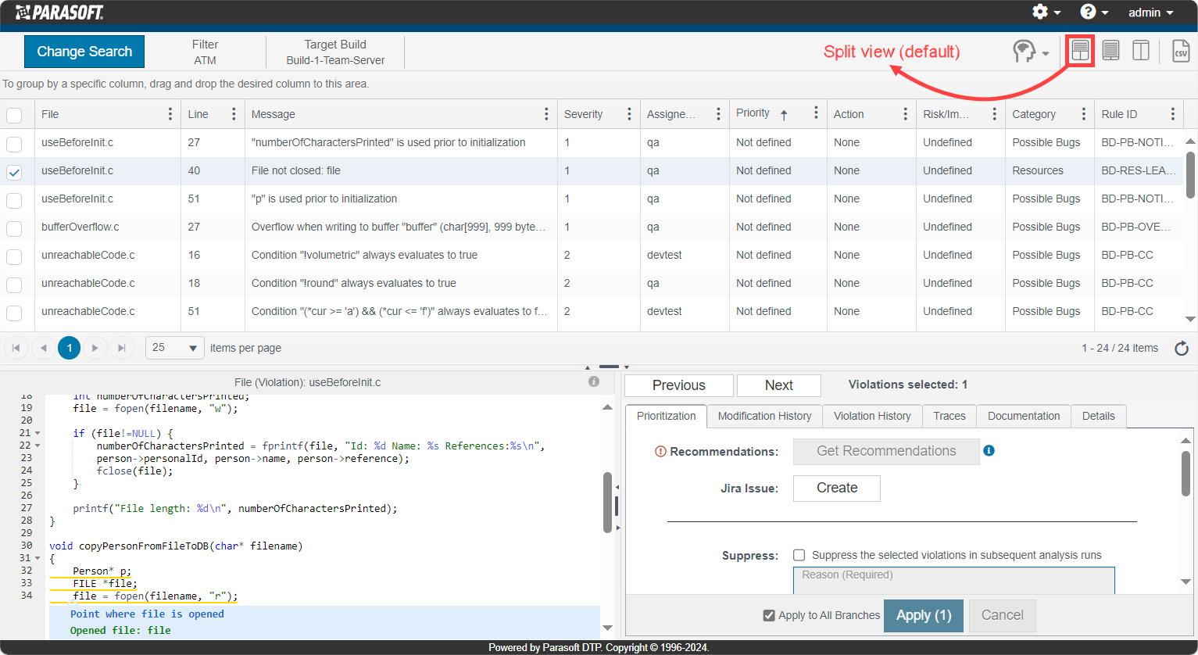Switch to the table-only view layout icon

point(1110,51)
